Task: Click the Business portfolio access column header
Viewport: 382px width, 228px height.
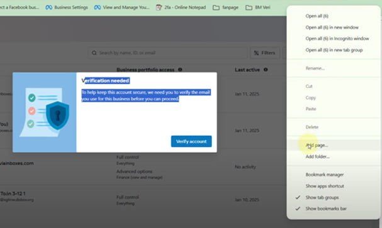Action: [145, 70]
